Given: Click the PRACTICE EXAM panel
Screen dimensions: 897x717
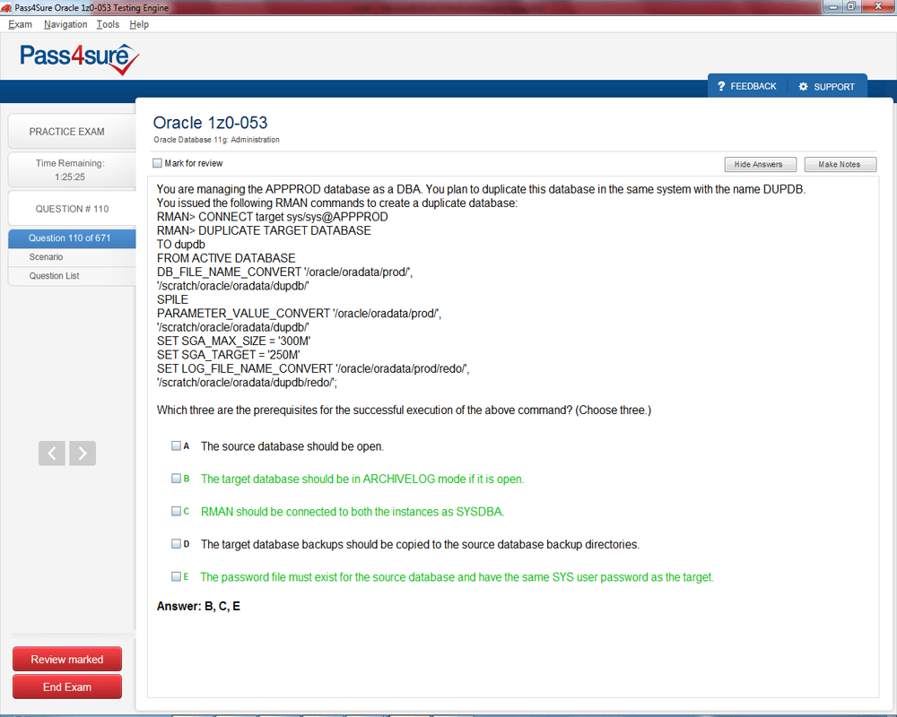Looking at the screenshot, I should point(72,131).
